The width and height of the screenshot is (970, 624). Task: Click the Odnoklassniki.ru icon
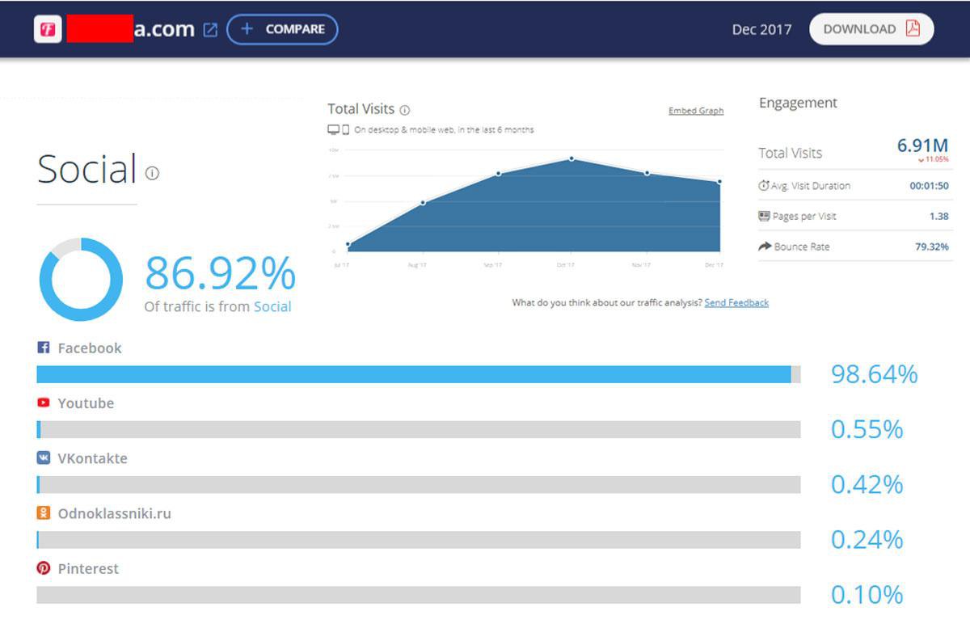point(44,512)
